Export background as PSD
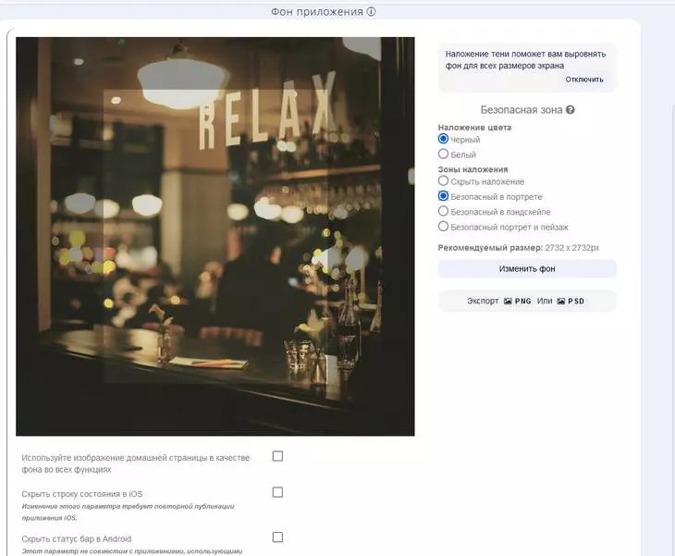Image resolution: width=675 pixels, height=556 pixels. click(x=571, y=301)
